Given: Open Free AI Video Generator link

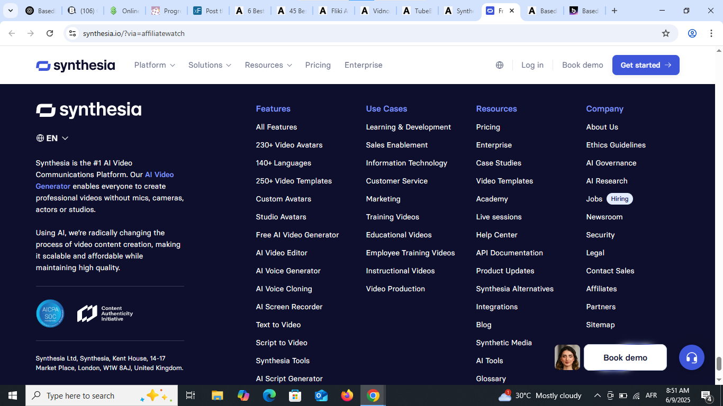Looking at the screenshot, I should 297,235.
